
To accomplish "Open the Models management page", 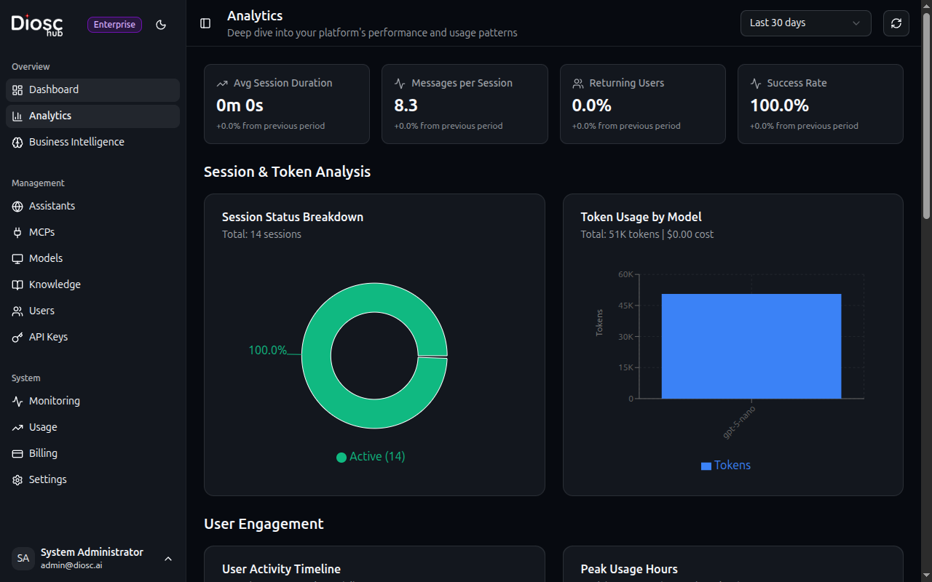I will pos(46,258).
